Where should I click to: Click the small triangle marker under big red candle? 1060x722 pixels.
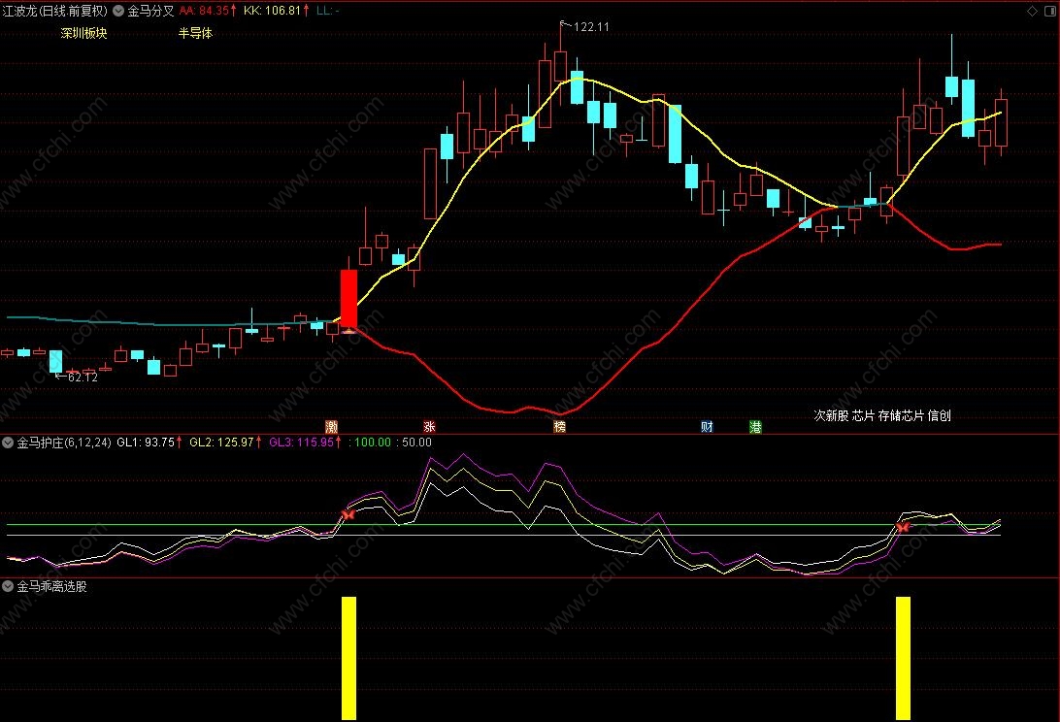[x=348, y=331]
